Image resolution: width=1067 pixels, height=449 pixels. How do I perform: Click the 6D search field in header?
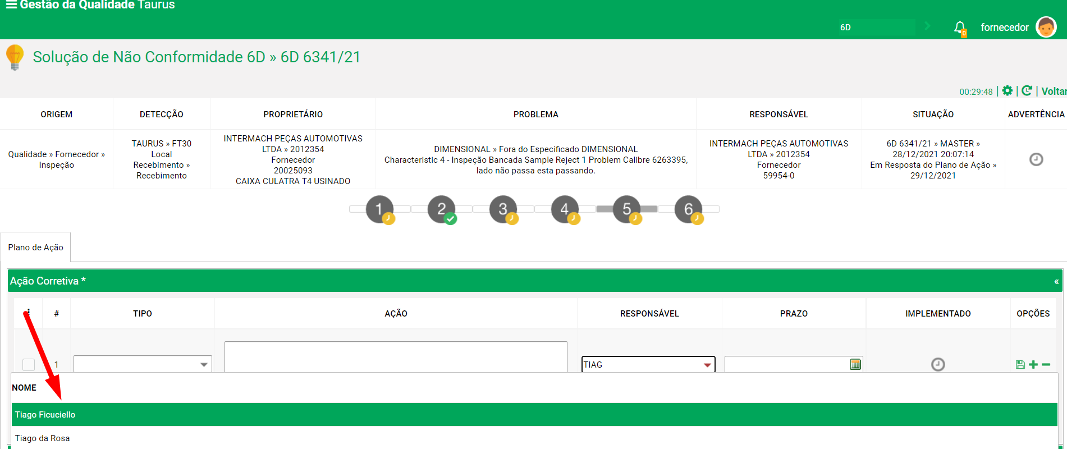[877, 27]
